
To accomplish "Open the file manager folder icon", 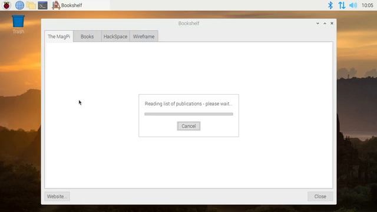I will (x=31, y=5).
